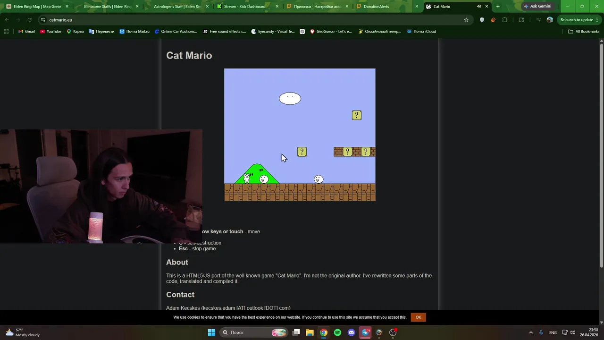Bookmark this page with the star icon

tap(466, 20)
